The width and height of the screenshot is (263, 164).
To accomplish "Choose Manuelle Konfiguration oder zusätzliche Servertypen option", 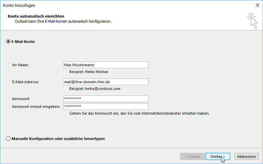I will coord(8,139).
